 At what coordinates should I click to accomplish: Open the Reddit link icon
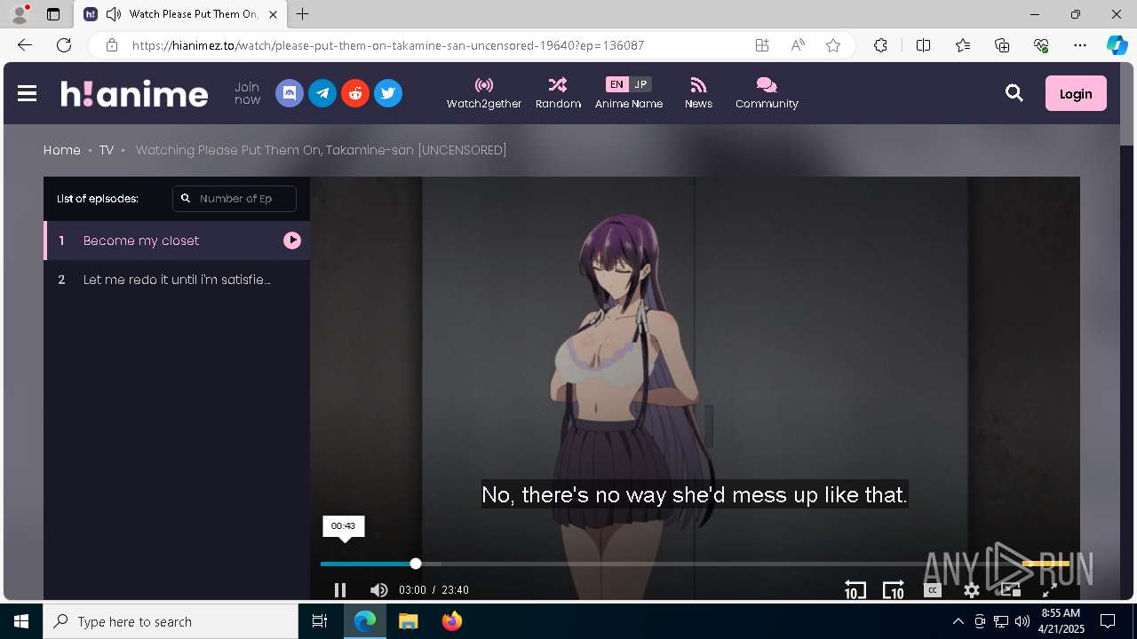pyautogui.click(x=355, y=93)
